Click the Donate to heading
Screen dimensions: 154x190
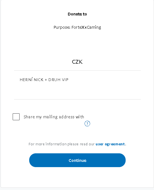(x=77, y=14)
